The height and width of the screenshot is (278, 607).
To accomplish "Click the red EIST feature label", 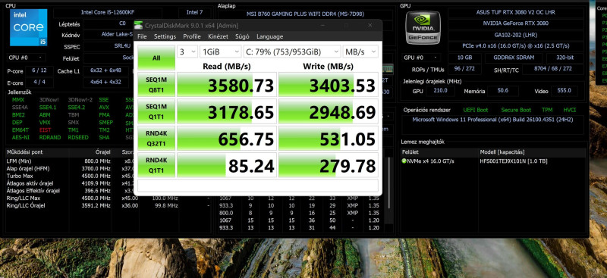I will (45, 130).
